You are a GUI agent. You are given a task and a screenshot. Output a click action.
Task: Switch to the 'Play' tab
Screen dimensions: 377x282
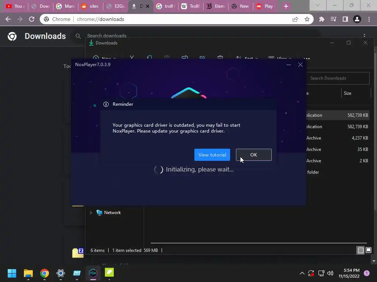[265, 6]
